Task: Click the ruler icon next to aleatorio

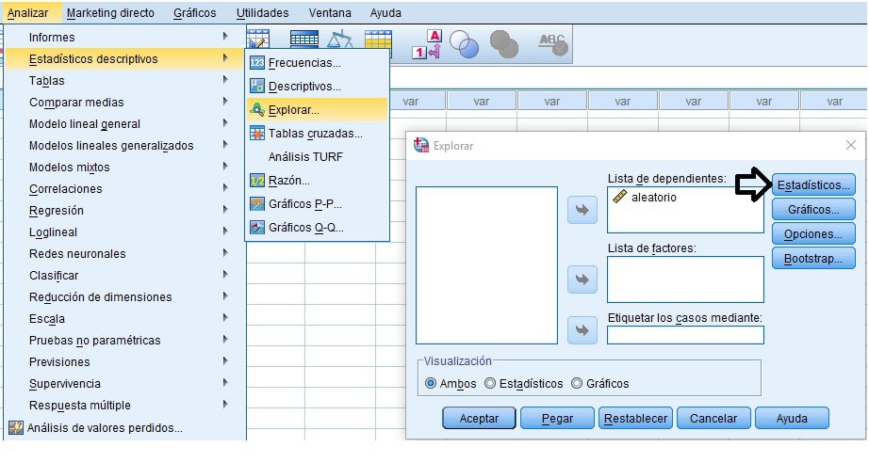Action: [x=619, y=197]
